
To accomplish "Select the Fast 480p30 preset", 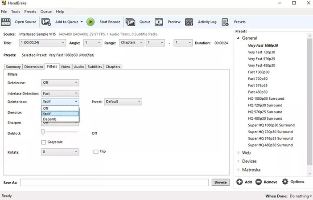I will [258, 92].
